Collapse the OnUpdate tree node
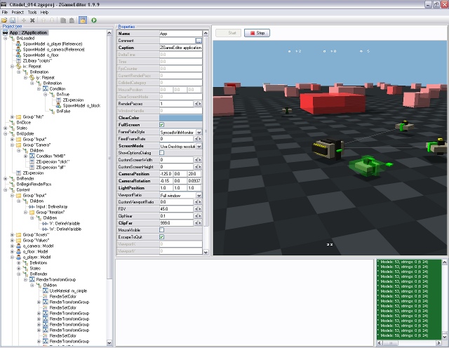449x348 pixels. click(x=6, y=134)
